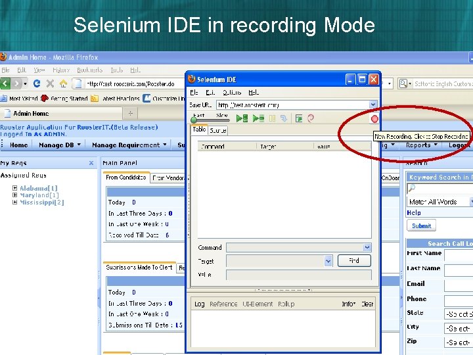473x355 pixels.
Task: Select the From Vendors tab
Action: (169, 178)
